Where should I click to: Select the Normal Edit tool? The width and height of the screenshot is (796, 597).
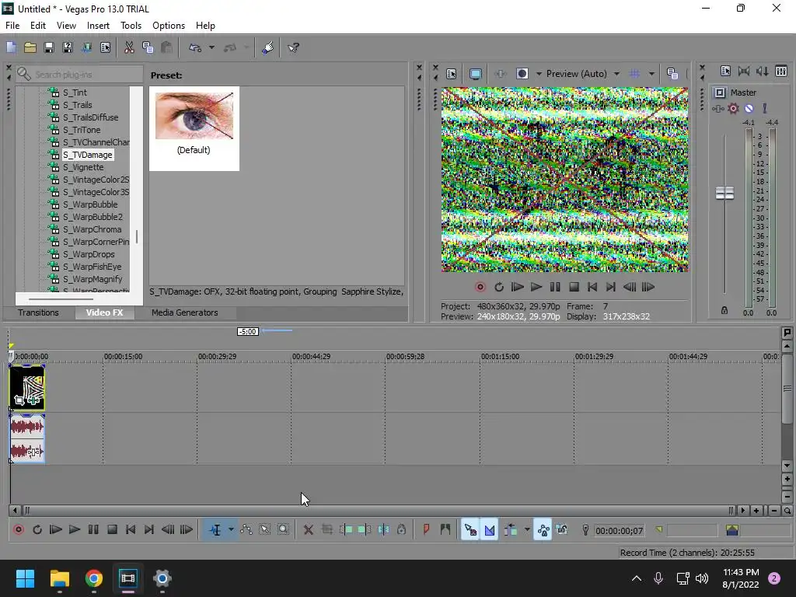pyautogui.click(x=215, y=529)
